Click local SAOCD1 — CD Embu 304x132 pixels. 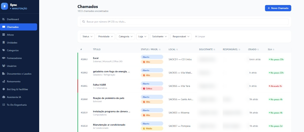(x=180, y=59)
